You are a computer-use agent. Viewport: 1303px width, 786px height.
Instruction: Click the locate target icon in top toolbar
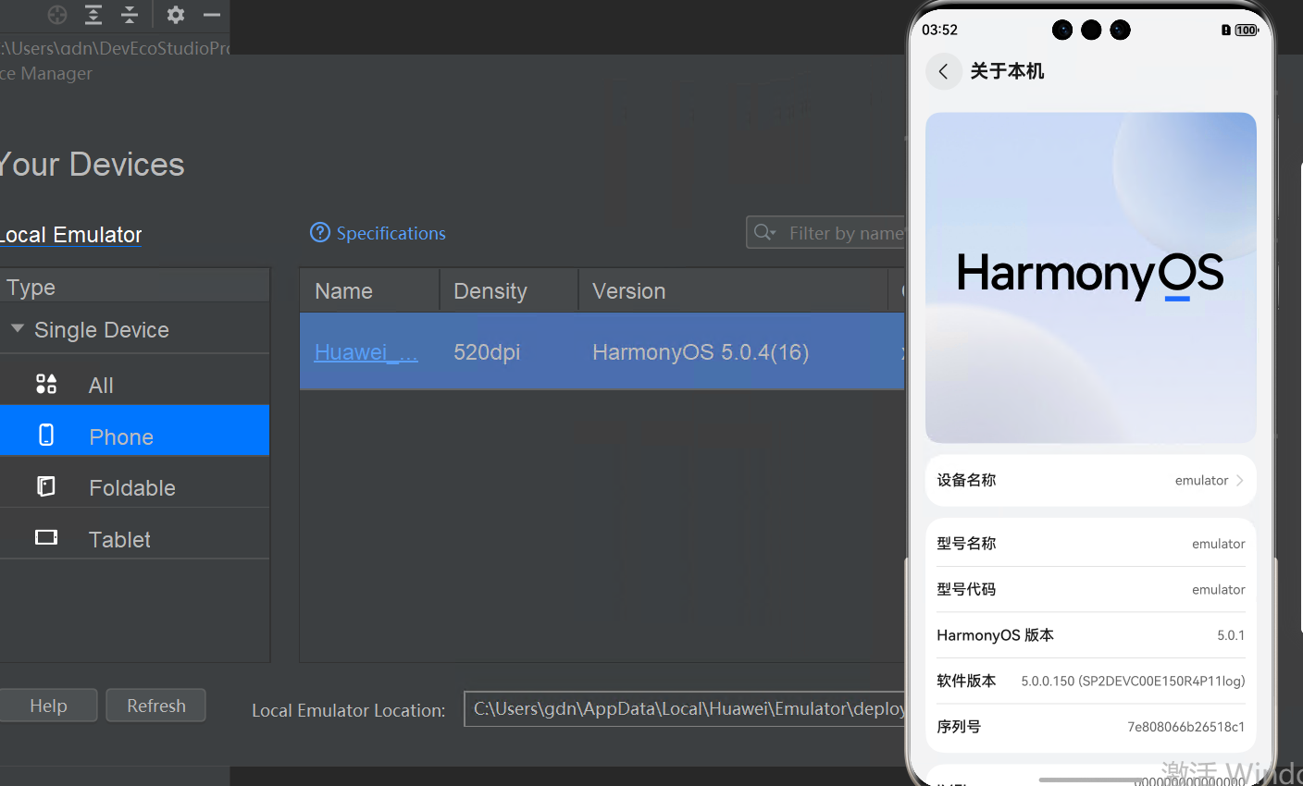(x=57, y=15)
